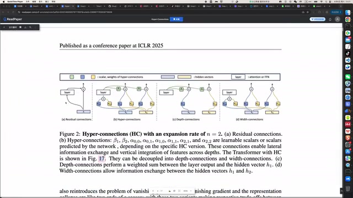Screen dimensions: 353x198
Task: Click the rounded pill button left of the bell
Action: (x=318, y=19)
